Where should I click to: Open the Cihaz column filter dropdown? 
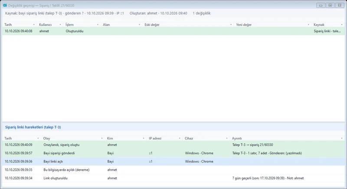point(226,138)
